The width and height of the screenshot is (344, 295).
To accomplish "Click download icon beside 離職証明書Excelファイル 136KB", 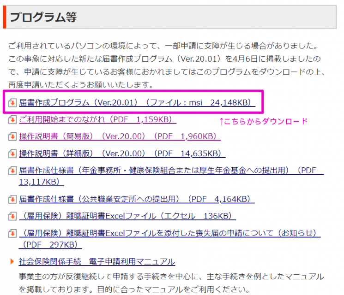I will pyautogui.click(x=12, y=216).
